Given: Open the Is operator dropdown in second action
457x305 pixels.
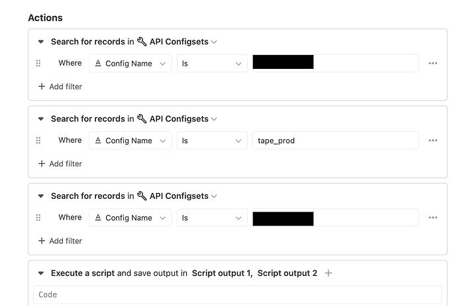Looking at the screenshot, I should pos(212,141).
